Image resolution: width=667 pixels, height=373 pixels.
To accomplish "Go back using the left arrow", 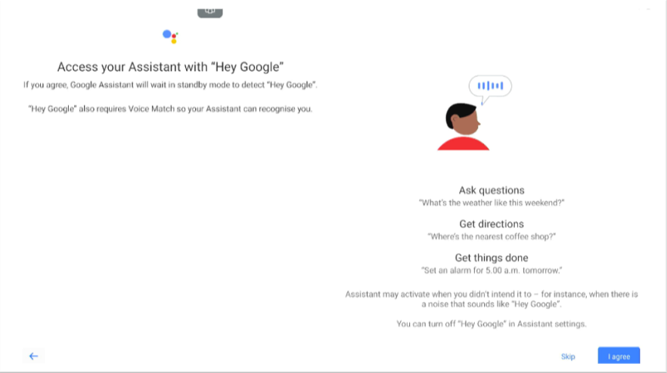I will tap(33, 356).
